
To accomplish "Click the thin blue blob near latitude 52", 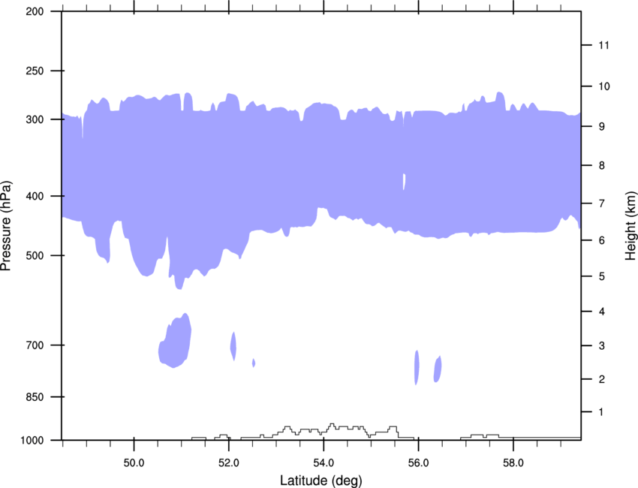I will (233, 346).
